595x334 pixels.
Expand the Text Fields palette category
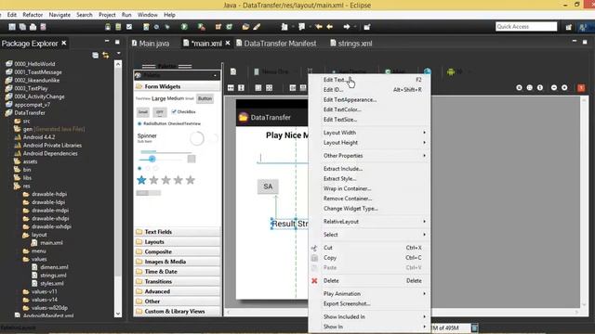178,232
